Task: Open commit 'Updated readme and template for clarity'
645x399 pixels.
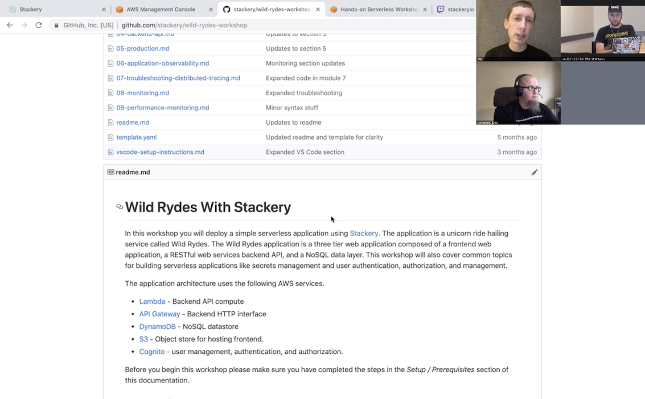Action: click(x=324, y=137)
